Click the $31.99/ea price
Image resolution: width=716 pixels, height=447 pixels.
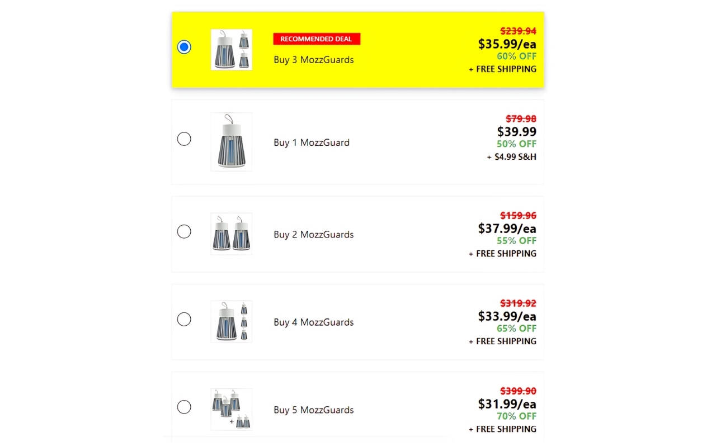507,404
